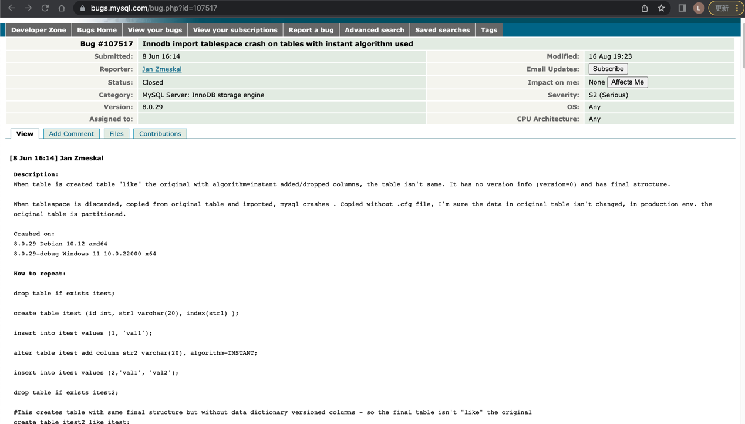Bookmark this page with the star
745x424 pixels.
[x=662, y=8]
